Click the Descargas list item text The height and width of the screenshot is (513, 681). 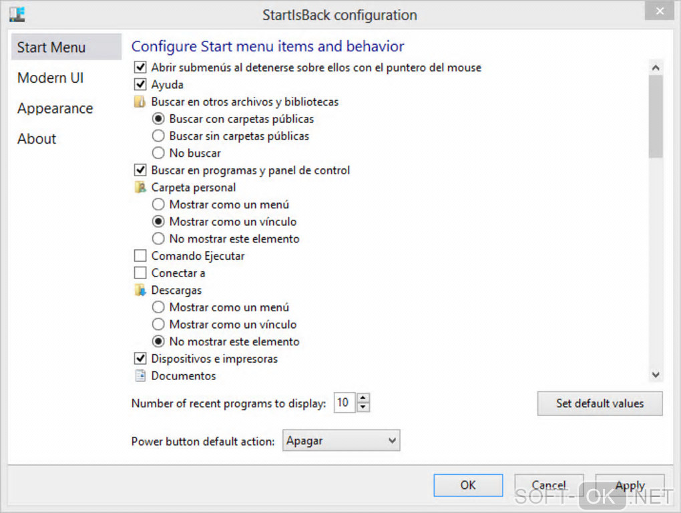(176, 290)
